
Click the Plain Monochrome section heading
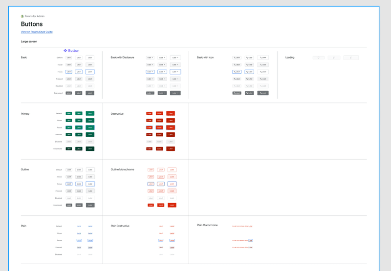[x=207, y=225]
